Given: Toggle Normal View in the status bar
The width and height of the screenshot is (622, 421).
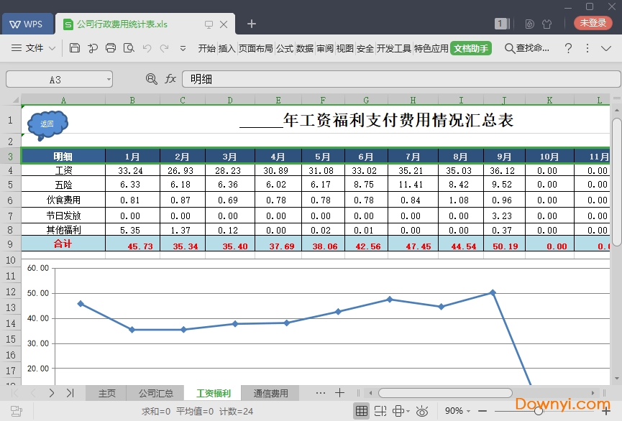Looking at the screenshot, I should click(362, 410).
